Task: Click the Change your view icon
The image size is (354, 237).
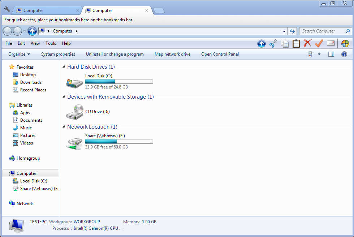Action: coord(311,54)
